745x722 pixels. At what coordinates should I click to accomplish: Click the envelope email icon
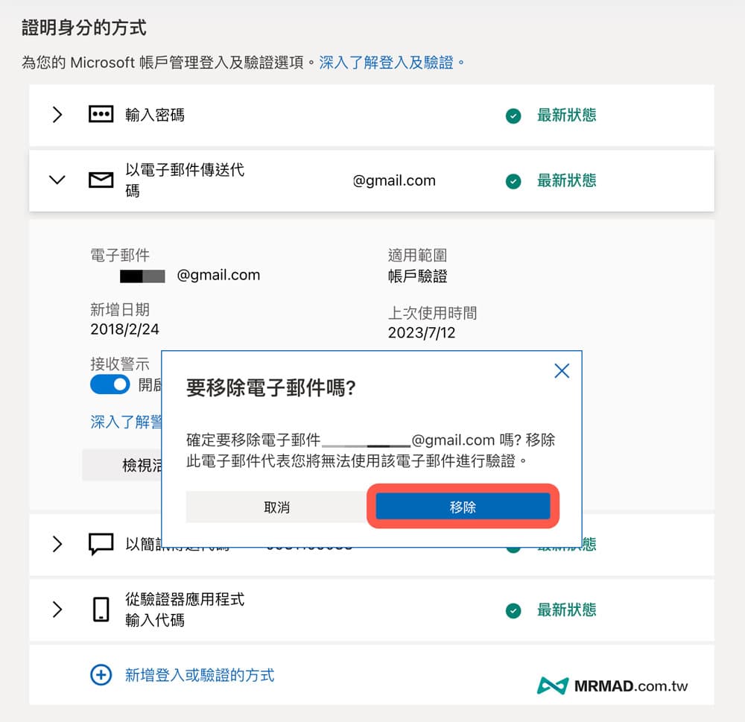pos(101,180)
